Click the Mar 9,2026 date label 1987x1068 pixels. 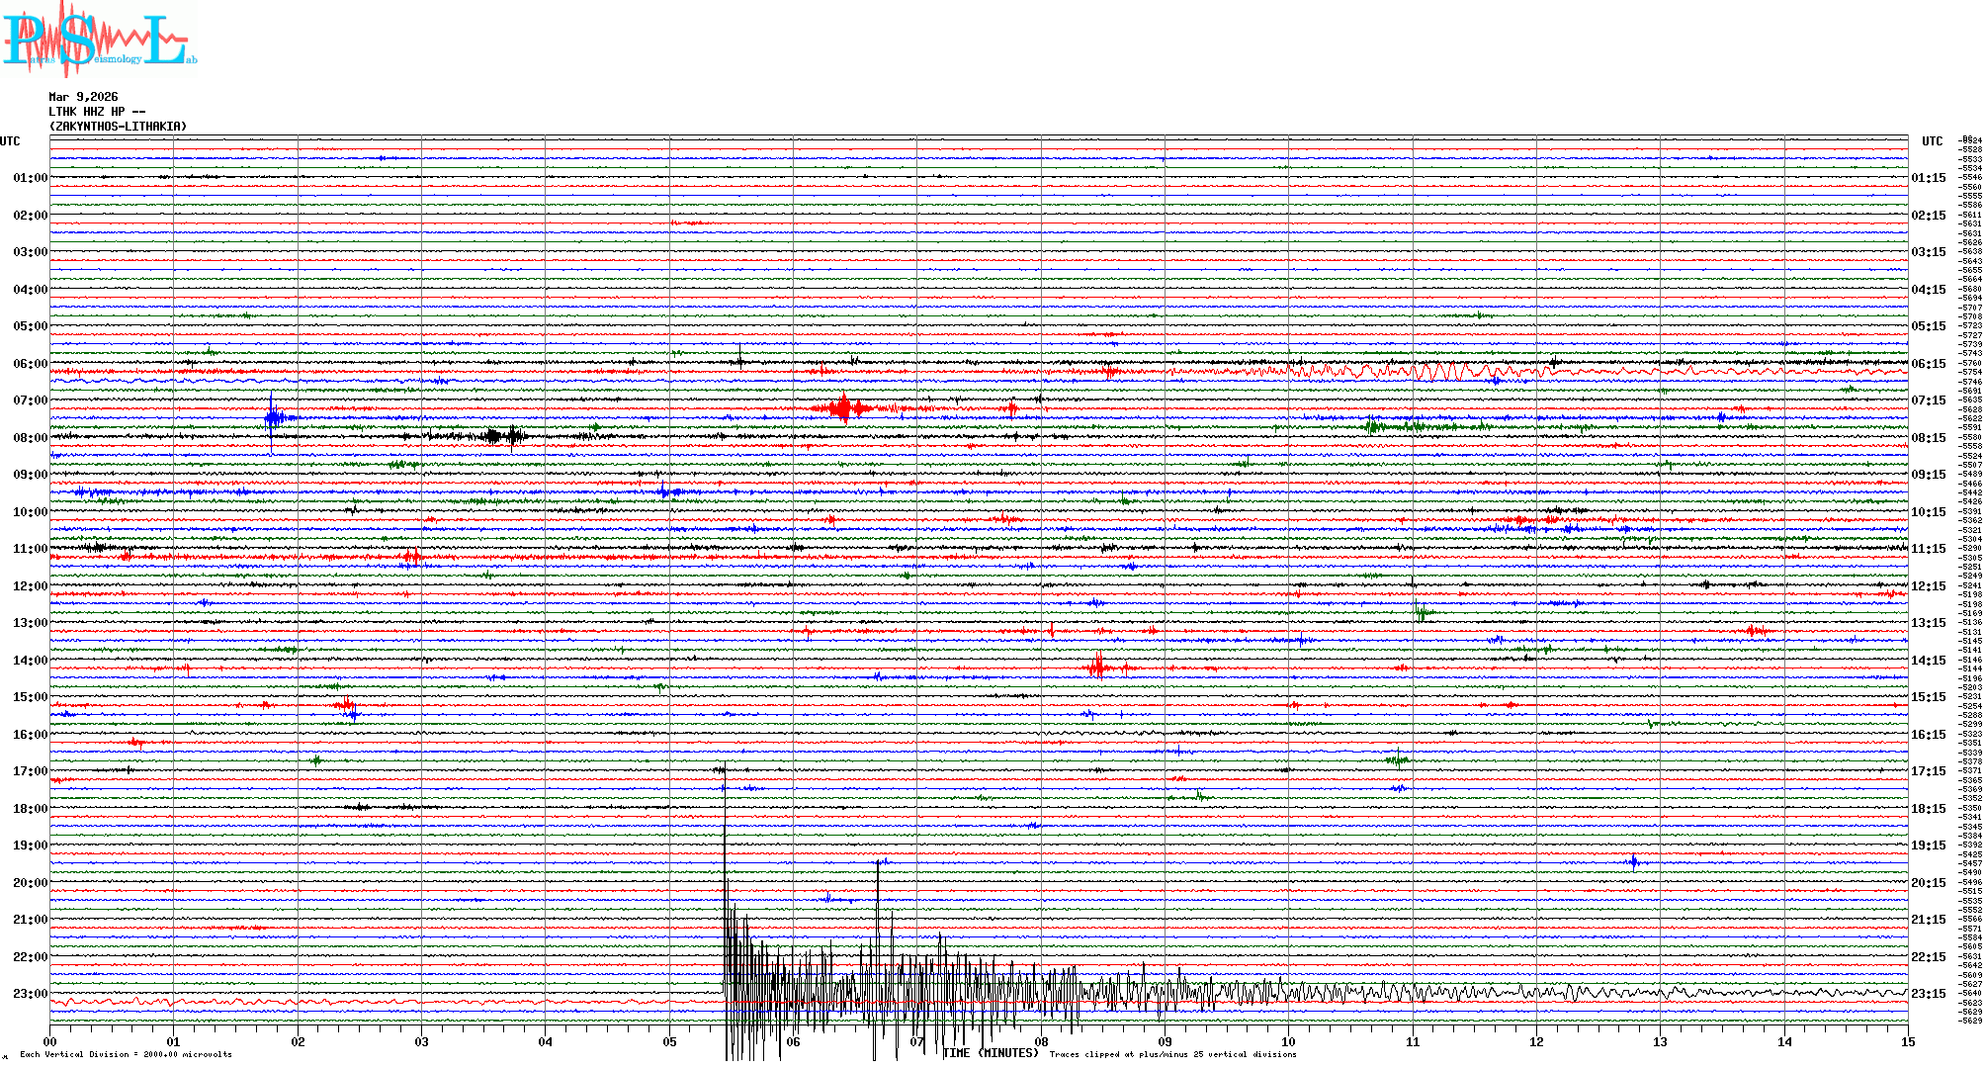point(83,97)
